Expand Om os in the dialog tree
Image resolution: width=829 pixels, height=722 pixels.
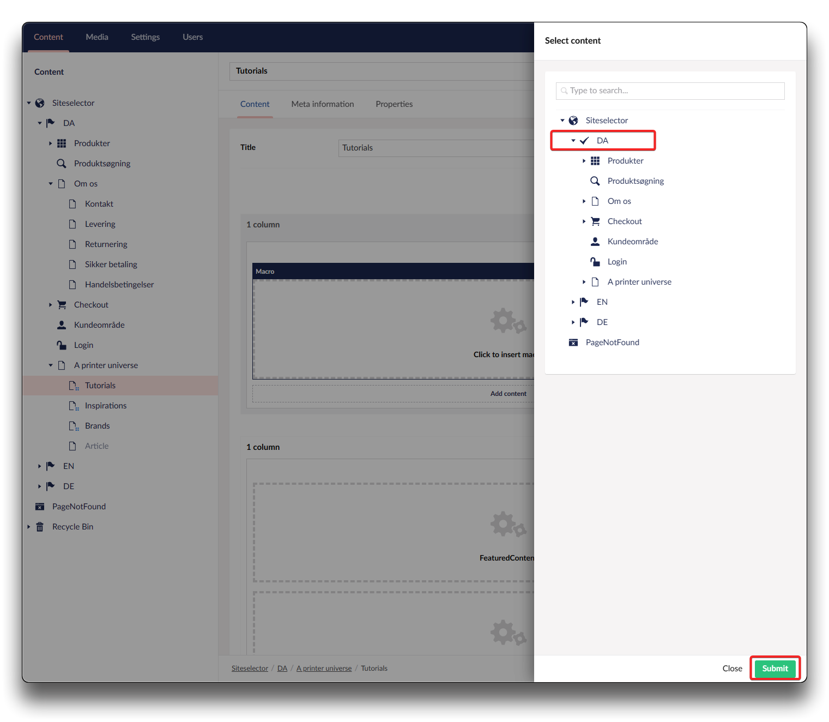584,201
